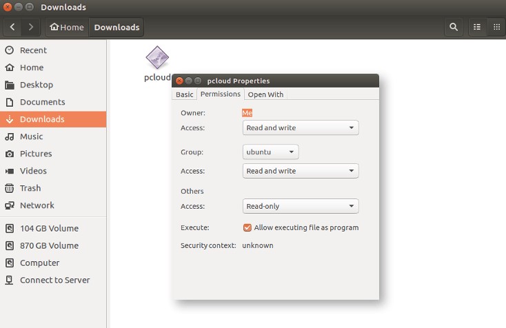Click the Home house icon in sidebar
The width and height of the screenshot is (506, 328).
[10, 68]
